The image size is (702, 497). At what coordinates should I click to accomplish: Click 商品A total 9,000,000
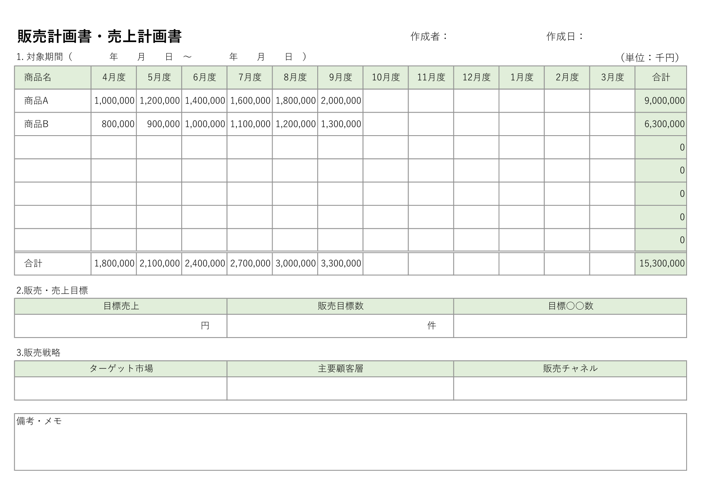664,101
